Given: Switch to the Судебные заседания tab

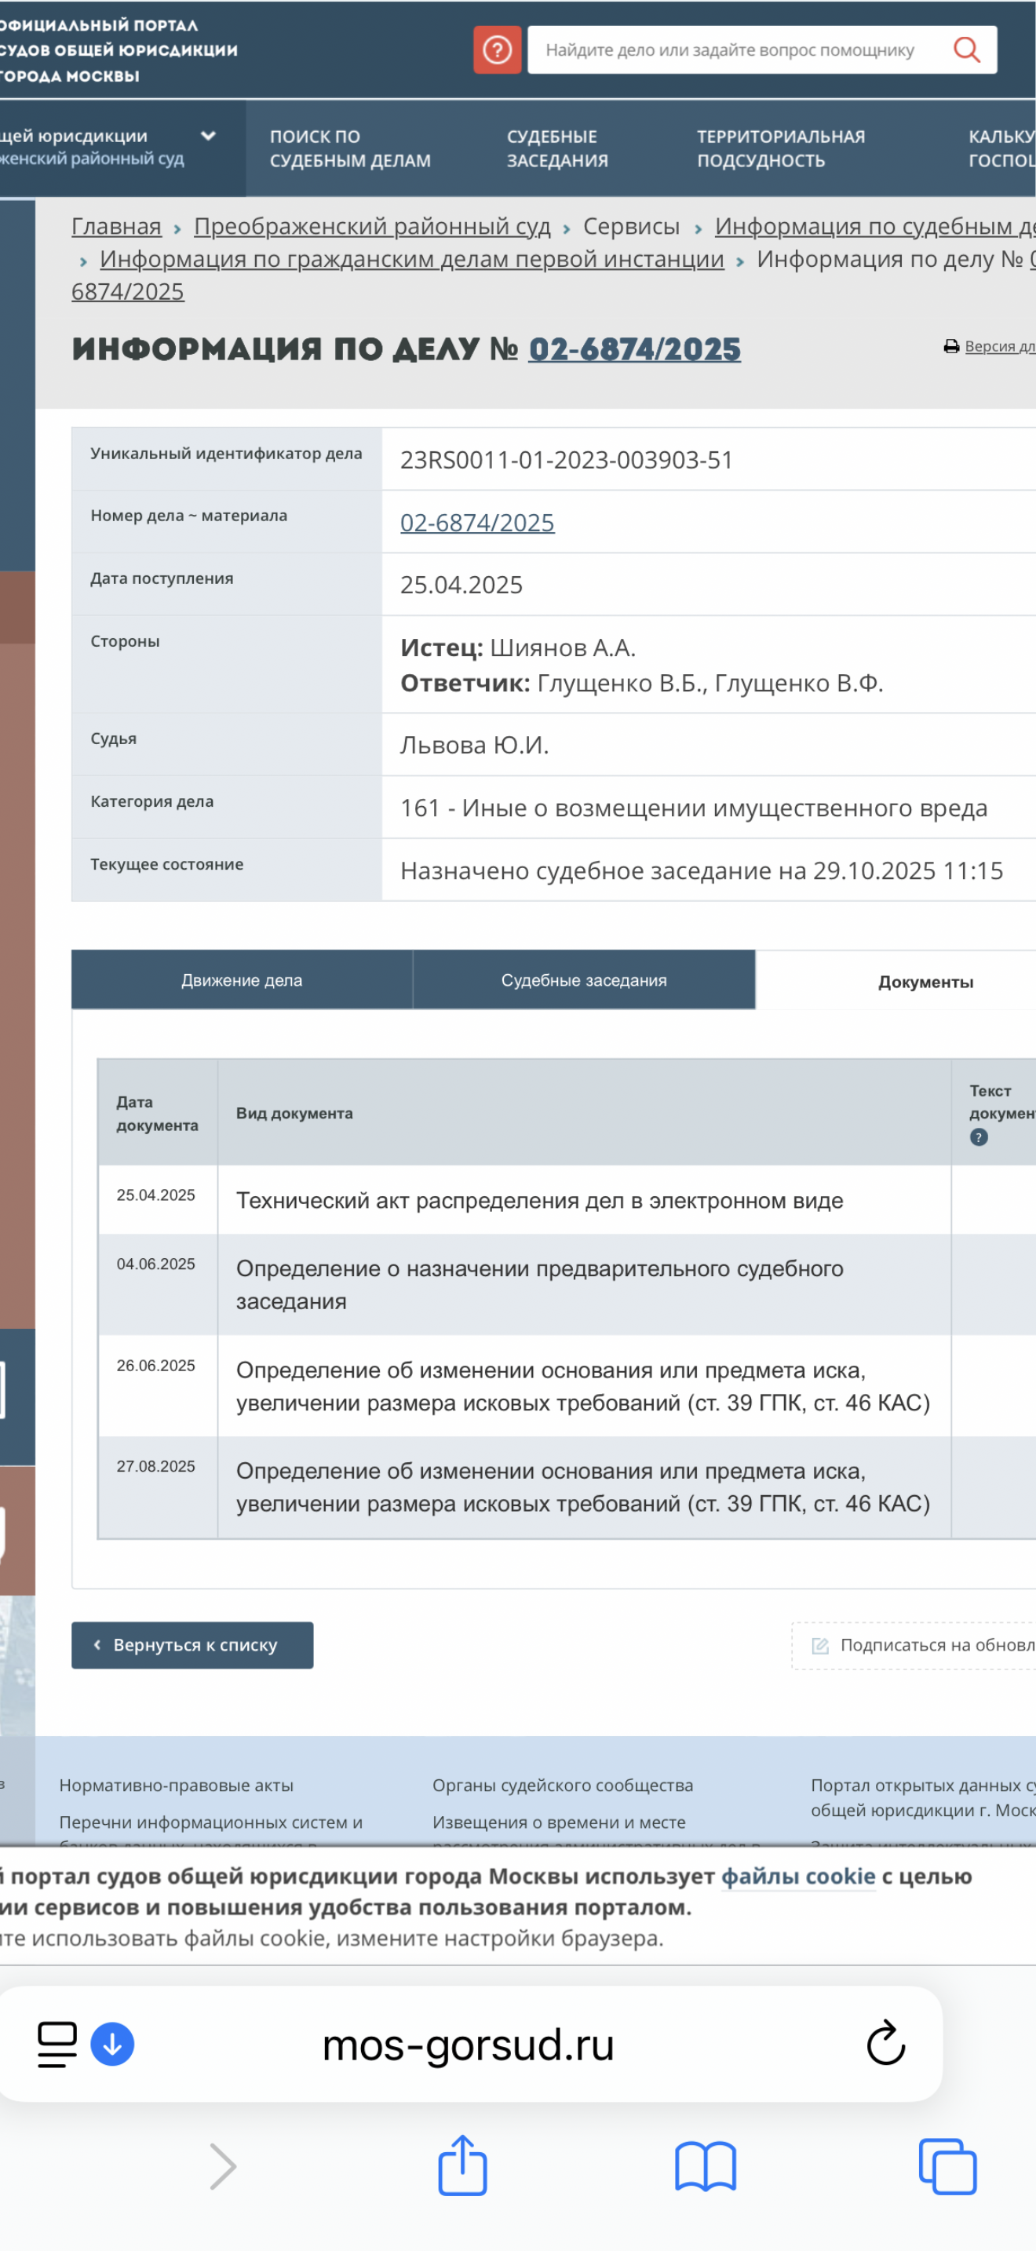Looking at the screenshot, I should point(583,980).
